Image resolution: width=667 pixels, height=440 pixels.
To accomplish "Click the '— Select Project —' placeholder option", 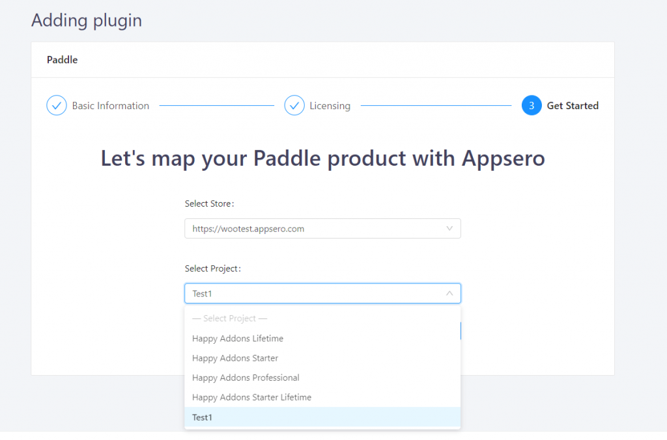I will [322, 318].
